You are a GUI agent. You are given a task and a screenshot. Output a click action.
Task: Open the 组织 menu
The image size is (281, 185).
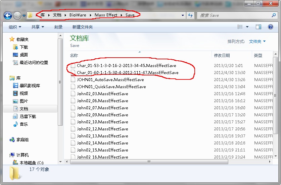(15, 27)
